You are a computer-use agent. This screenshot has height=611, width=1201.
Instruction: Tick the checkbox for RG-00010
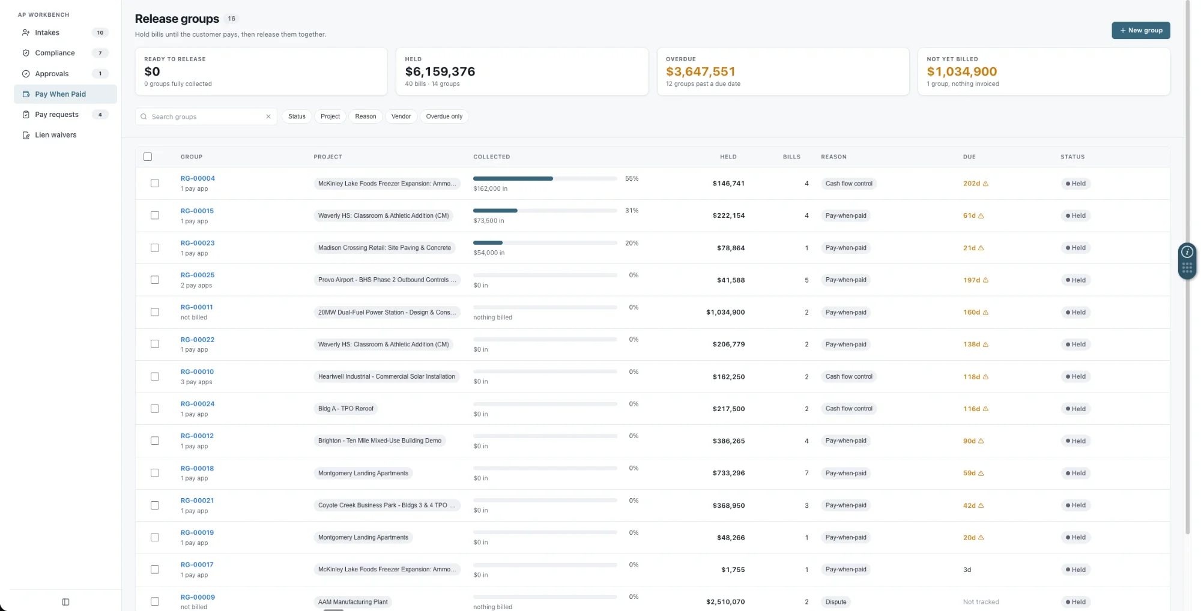tap(155, 376)
